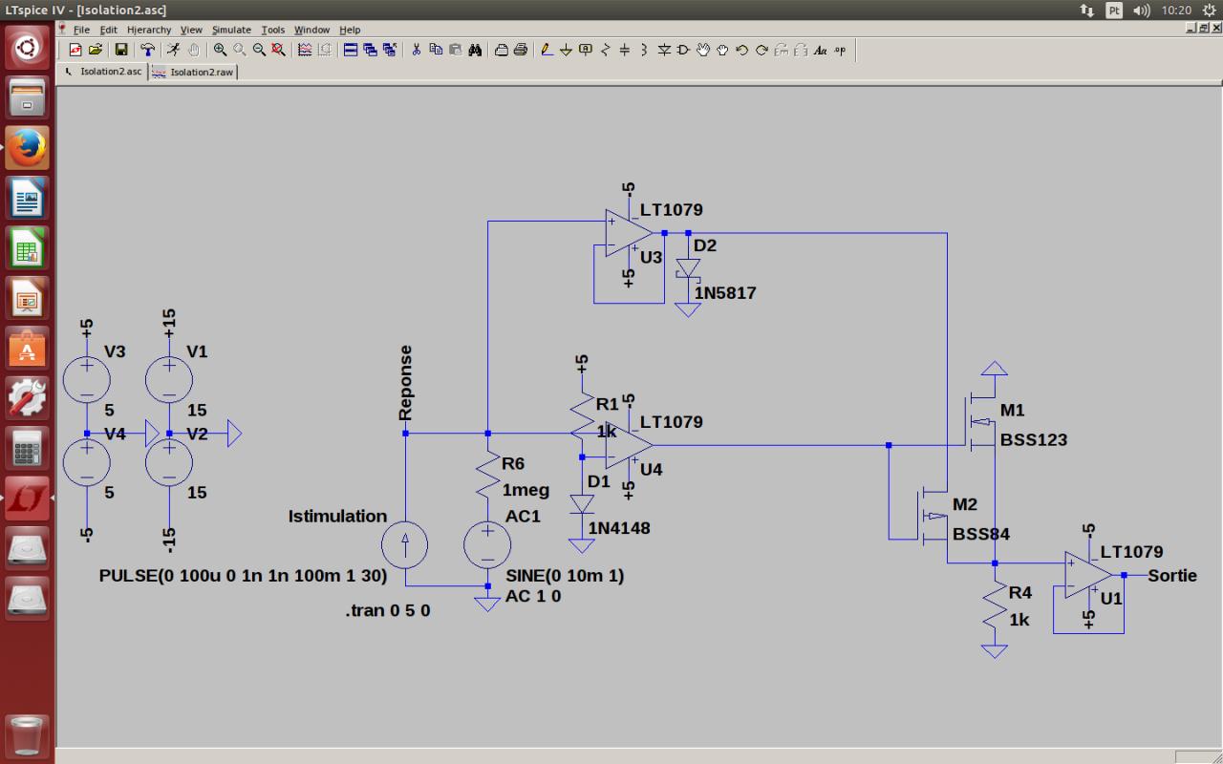Open the Hierarchy menu
The height and width of the screenshot is (764, 1223).
click(149, 30)
